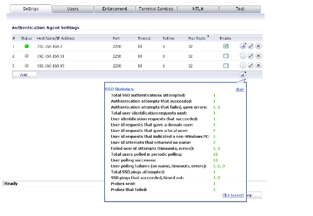Image resolution: width=313 pixels, height=216 pixels.
Task: Click the Timeout column header
Action: point(145,39)
